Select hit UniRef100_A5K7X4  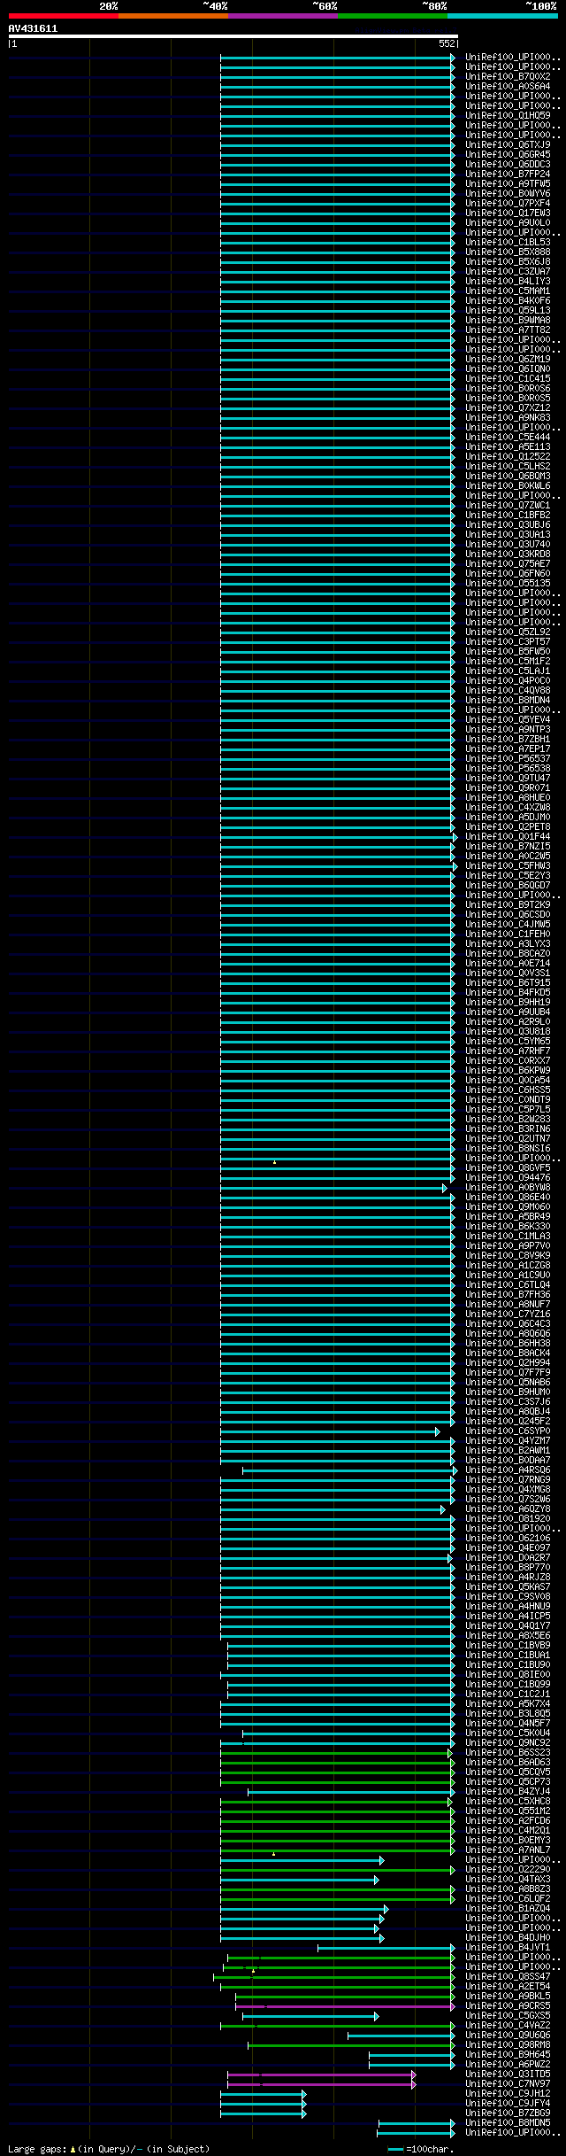pyautogui.click(x=508, y=1704)
